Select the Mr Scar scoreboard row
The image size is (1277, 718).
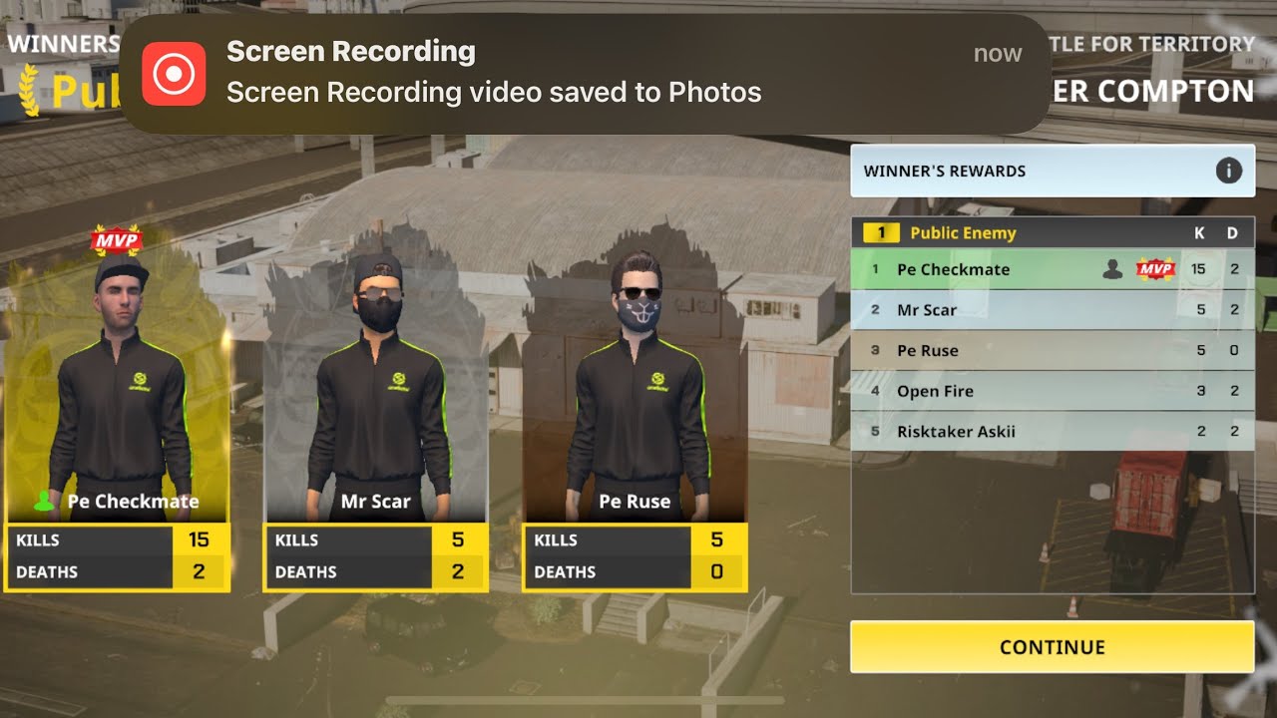[x=1053, y=310]
